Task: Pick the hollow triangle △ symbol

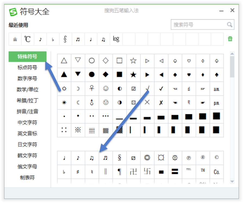Action: (64, 61)
